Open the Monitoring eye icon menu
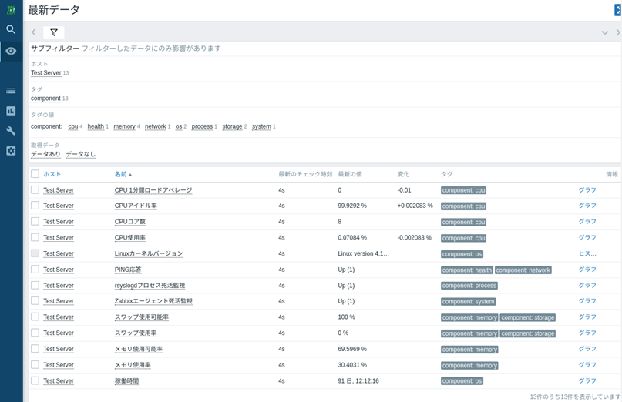622x402 pixels. (x=11, y=51)
